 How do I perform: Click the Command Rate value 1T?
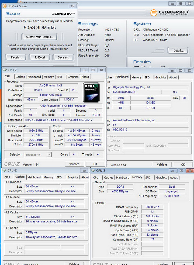click(x=152, y=239)
